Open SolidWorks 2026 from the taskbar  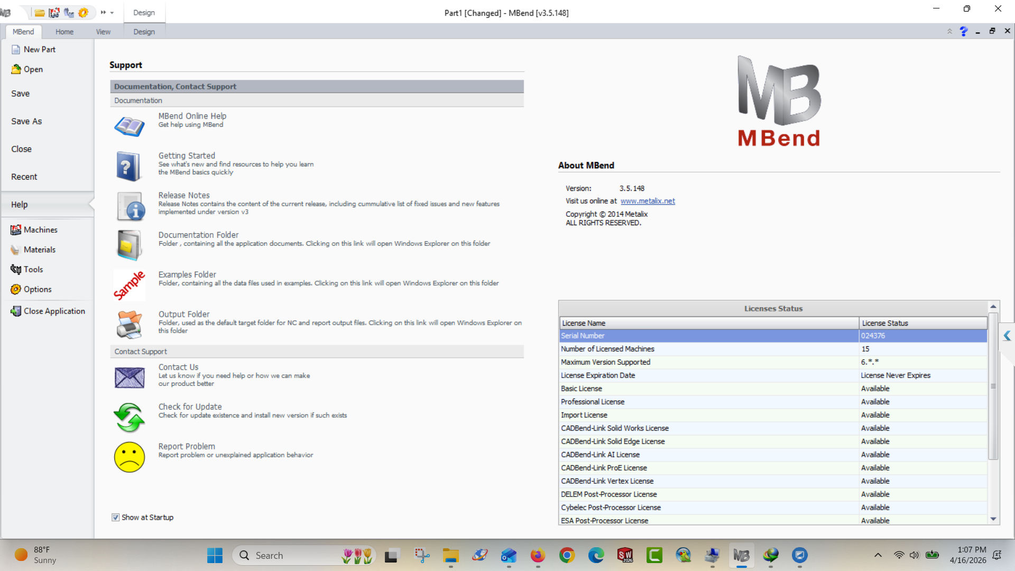625,556
